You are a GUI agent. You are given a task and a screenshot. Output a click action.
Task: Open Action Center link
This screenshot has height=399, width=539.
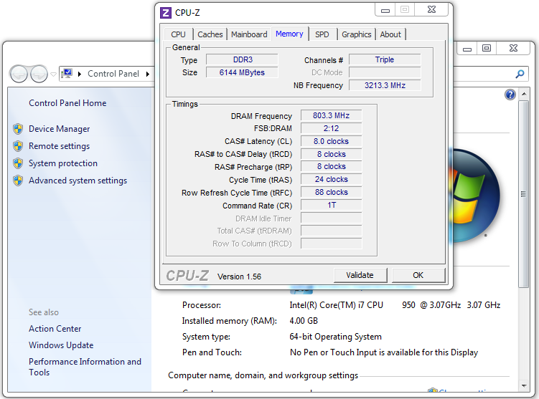click(x=55, y=329)
